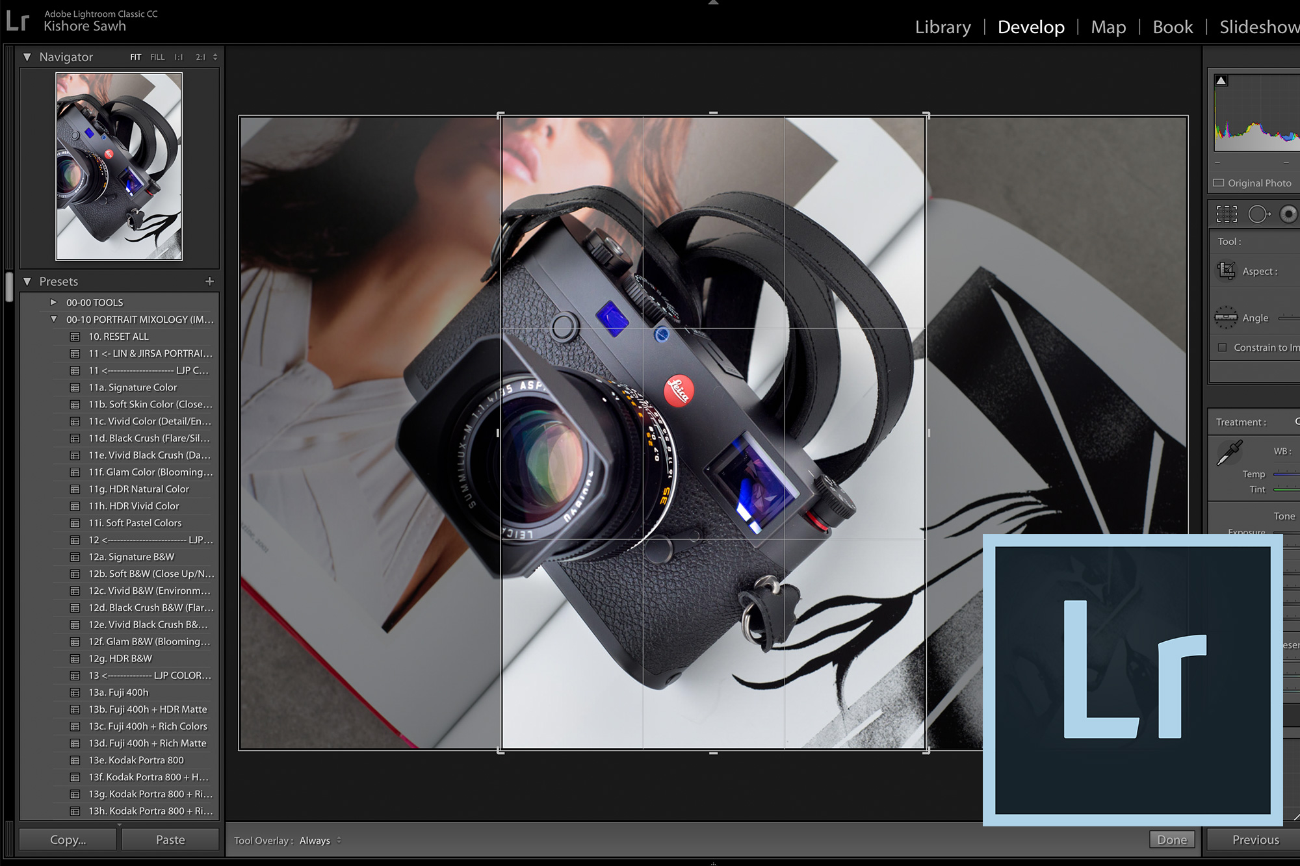Image resolution: width=1300 pixels, height=866 pixels.
Task: Apply preset 11e. Vivid Black Crush
Action: coord(149,455)
